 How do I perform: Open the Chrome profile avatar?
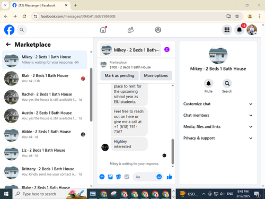click(250, 16)
